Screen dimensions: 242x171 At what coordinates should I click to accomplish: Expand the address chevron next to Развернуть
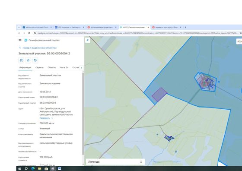point(52,118)
